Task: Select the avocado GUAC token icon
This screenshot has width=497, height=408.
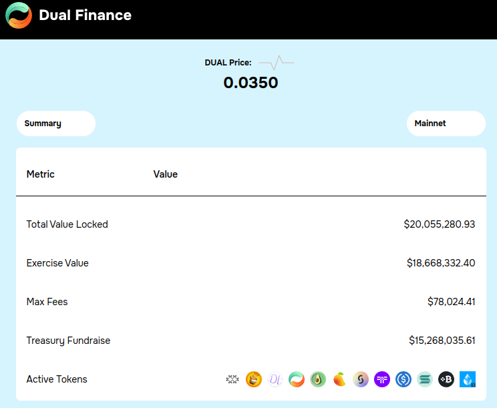Action: click(318, 379)
